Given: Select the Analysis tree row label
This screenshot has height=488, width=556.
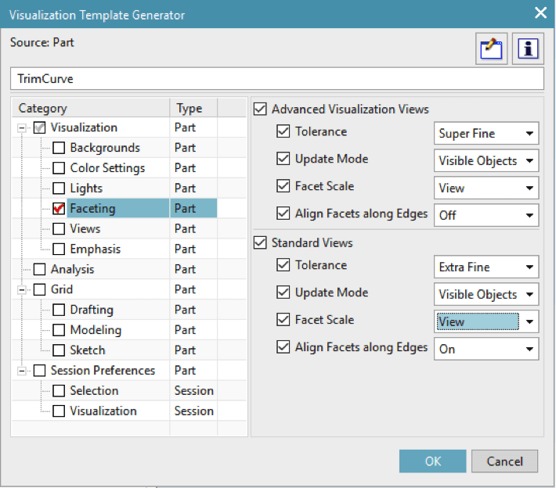Looking at the screenshot, I should click(x=72, y=270).
